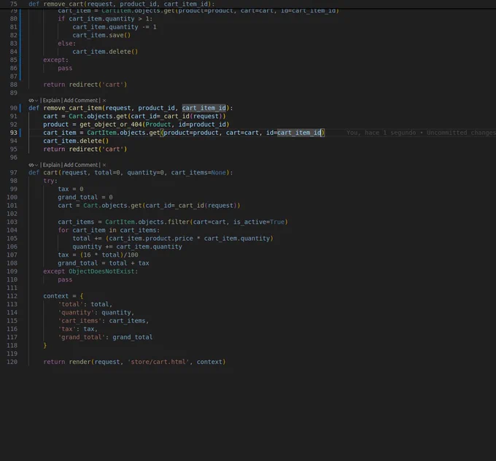Click 'Cart.objects.get' on line 91
Image resolution: width=496 pixels, height=461 pixels.
point(98,116)
